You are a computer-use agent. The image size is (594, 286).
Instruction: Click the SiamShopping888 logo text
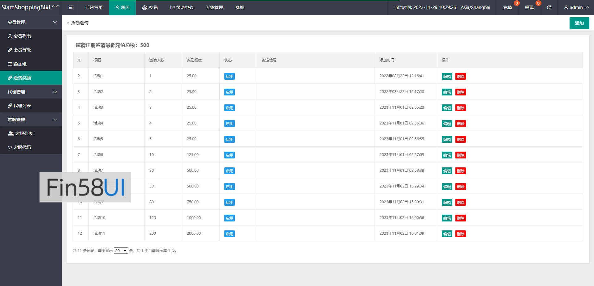(x=26, y=7)
